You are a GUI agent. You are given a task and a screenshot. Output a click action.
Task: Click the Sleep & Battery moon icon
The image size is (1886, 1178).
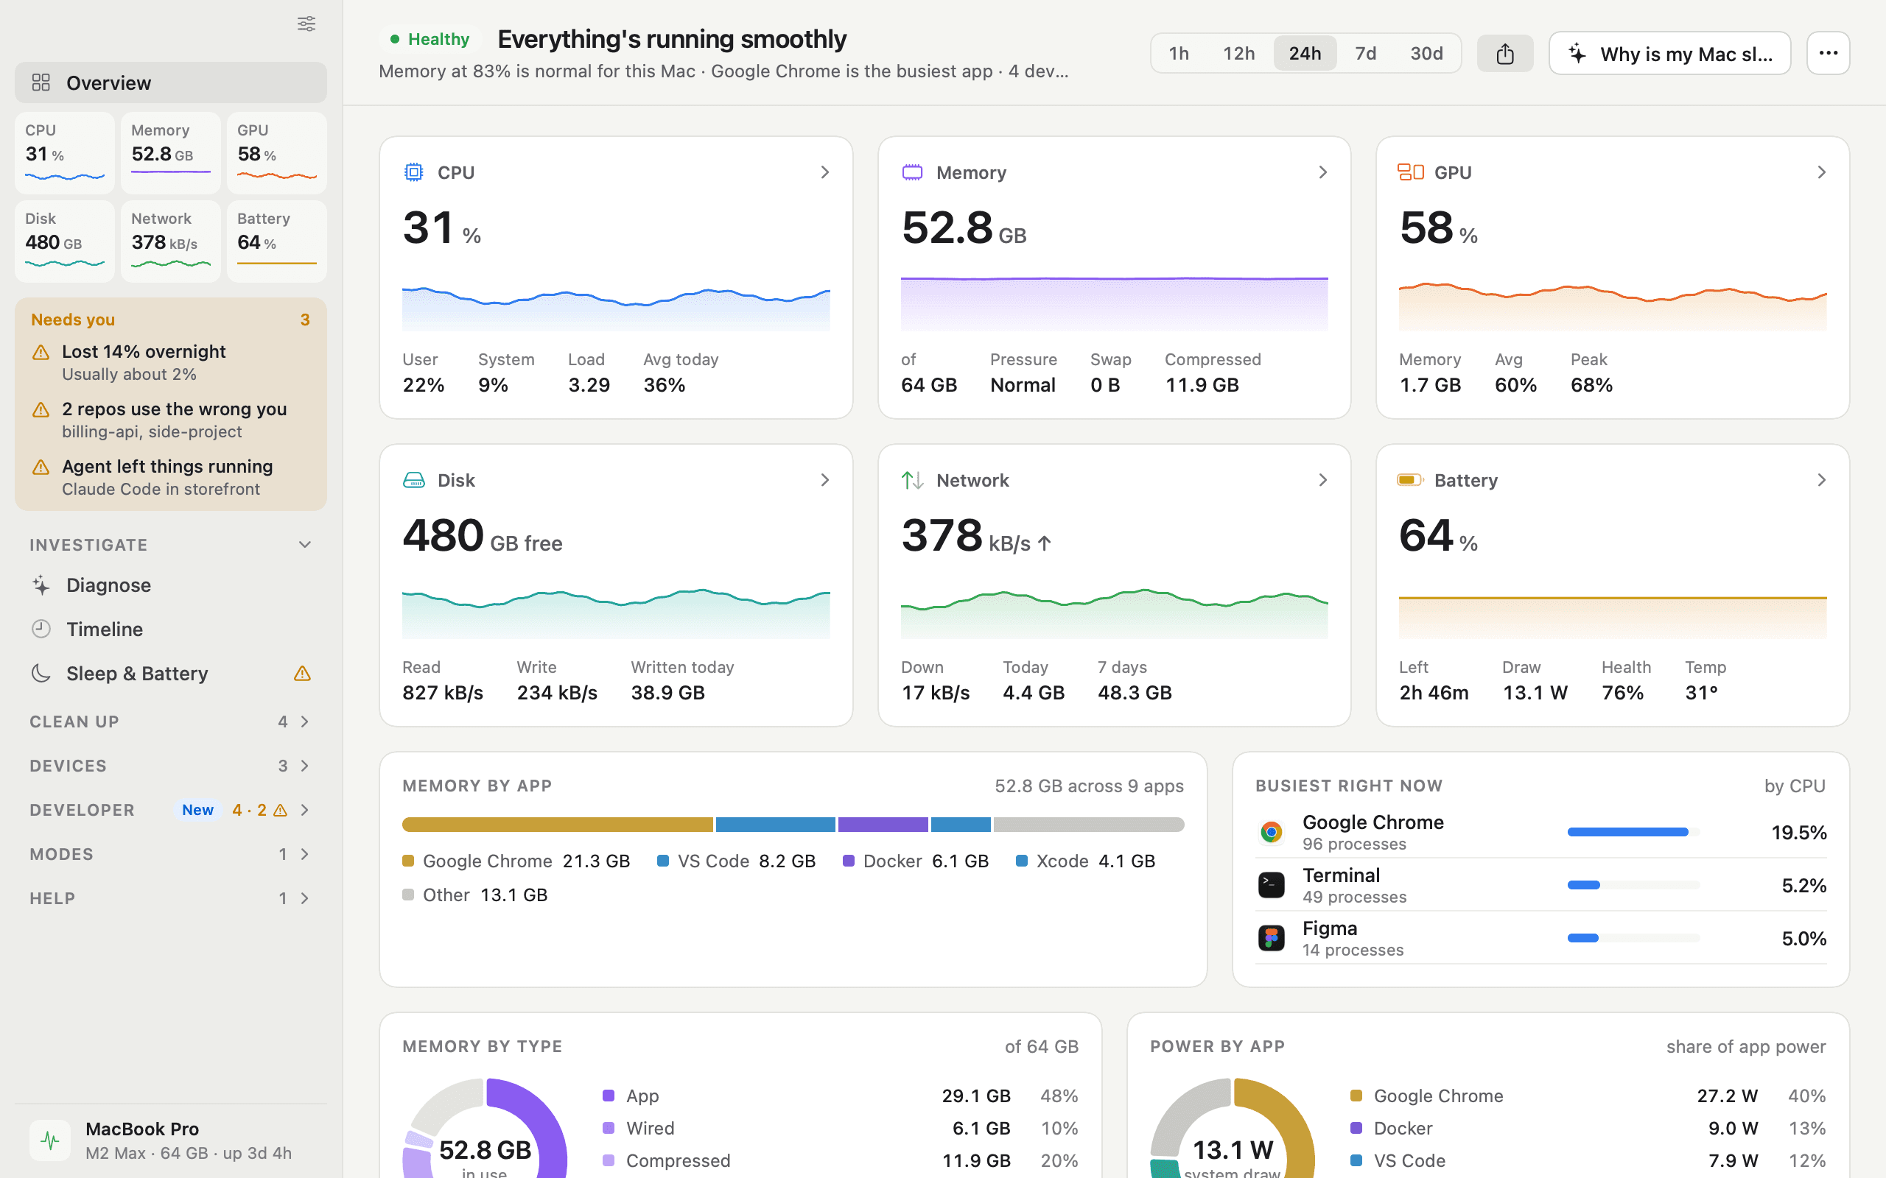pyautogui.click(x=41, y=673)
